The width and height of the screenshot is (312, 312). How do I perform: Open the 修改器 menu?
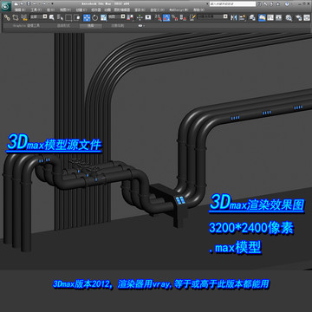(x=95, y=10)
